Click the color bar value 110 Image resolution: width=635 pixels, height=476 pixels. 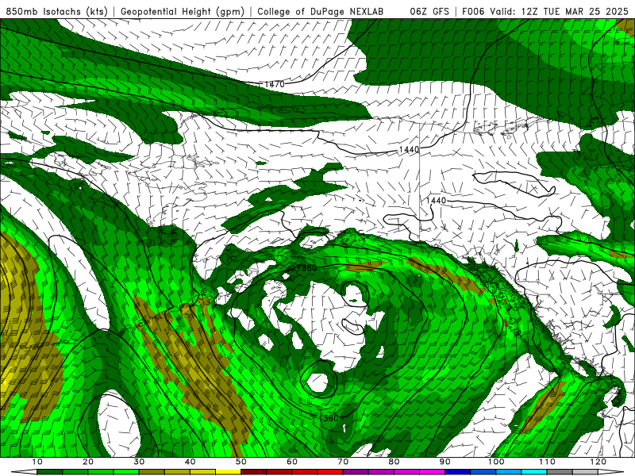pos(547,462)
